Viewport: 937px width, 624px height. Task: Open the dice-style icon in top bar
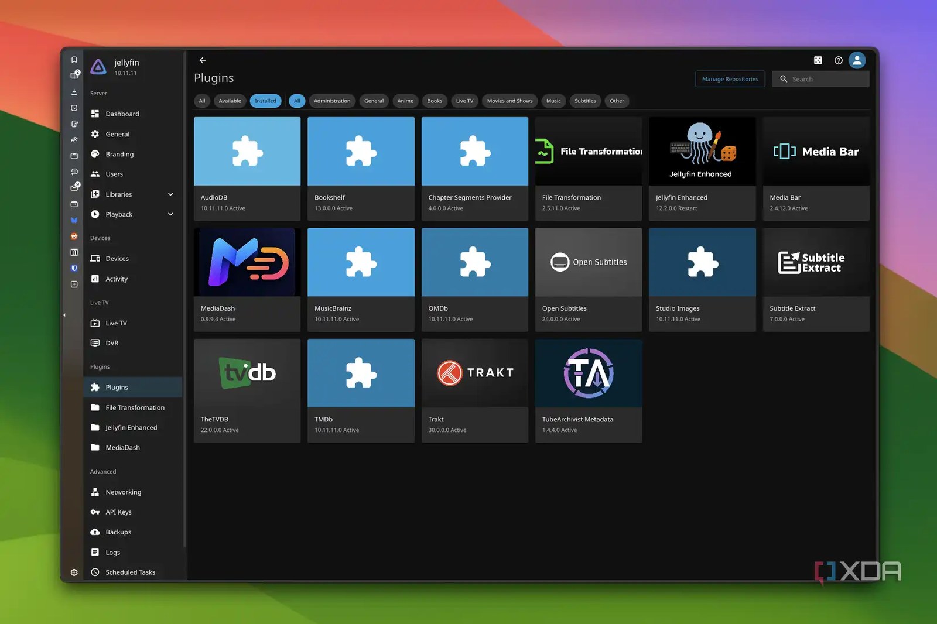[x=818, y=60]
